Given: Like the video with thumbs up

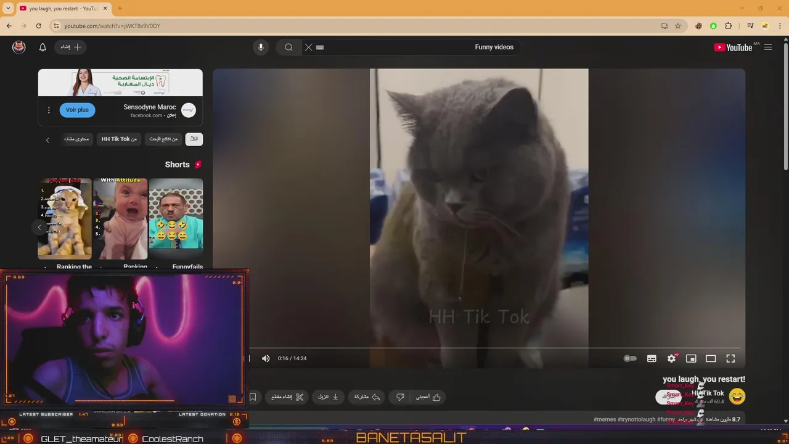Looking at the screenshot, I should [x=428, y=397].
